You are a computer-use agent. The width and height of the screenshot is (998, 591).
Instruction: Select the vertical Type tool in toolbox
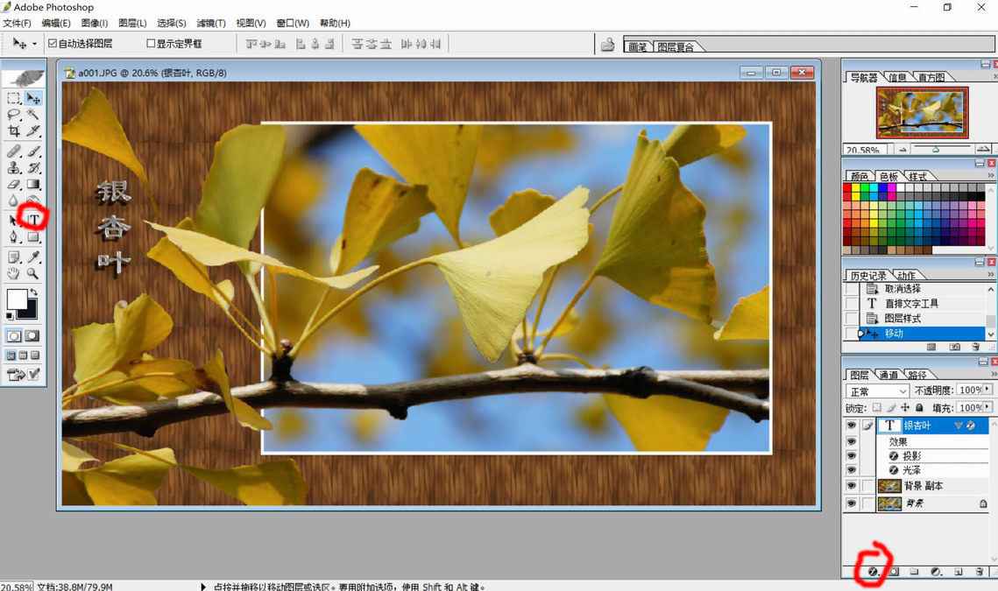point(33,219)
